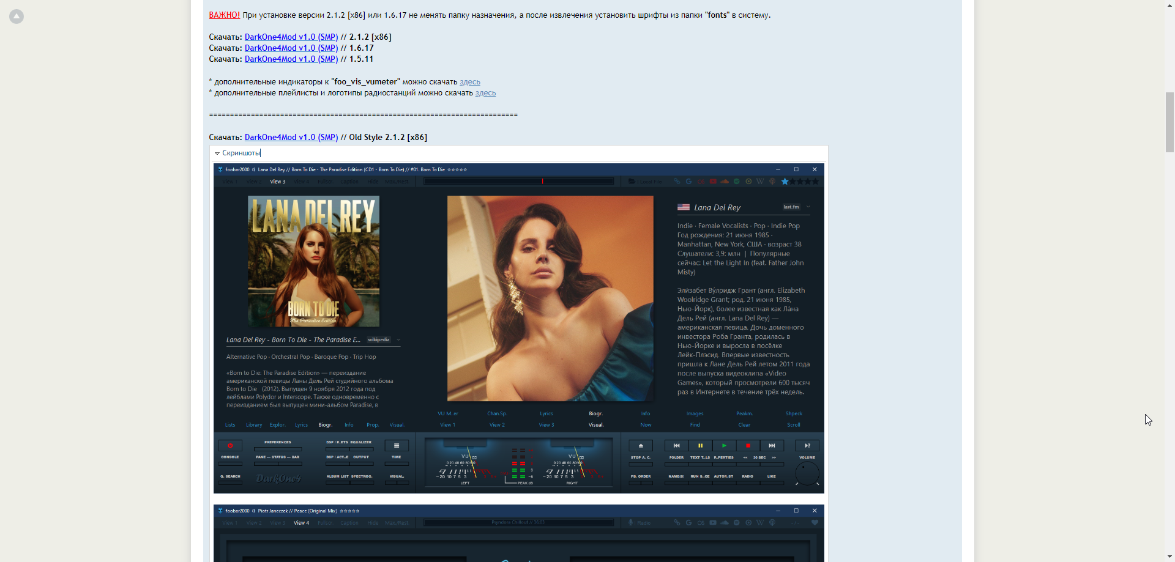This screenshot has height=562, width=1175.
Task: Download DarkOne4Mod v1.0 for 1.6.17
Action: (291, 48)
